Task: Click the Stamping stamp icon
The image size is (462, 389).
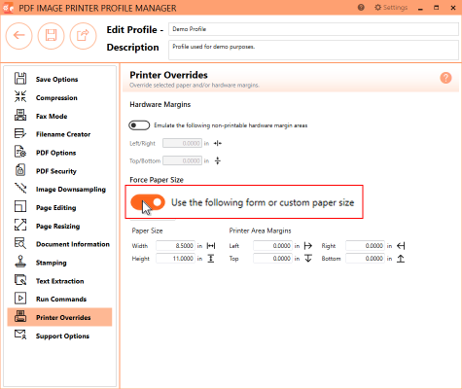Action: 20,262
